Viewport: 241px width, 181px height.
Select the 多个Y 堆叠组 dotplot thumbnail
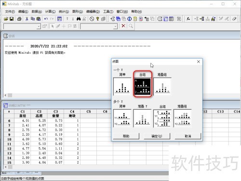[183, 118]
